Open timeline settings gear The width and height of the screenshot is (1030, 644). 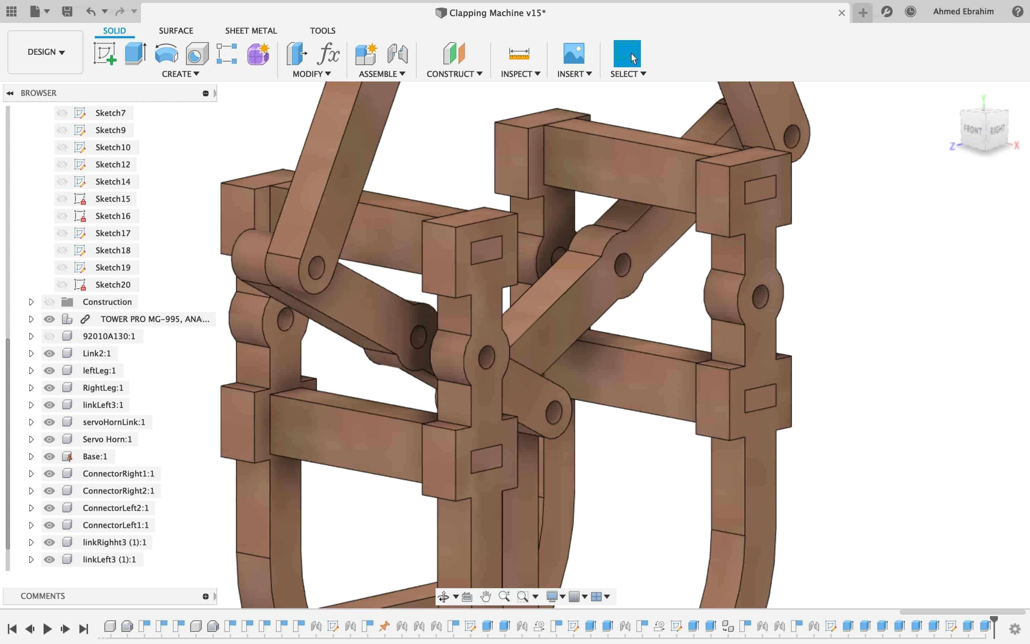1015,629
